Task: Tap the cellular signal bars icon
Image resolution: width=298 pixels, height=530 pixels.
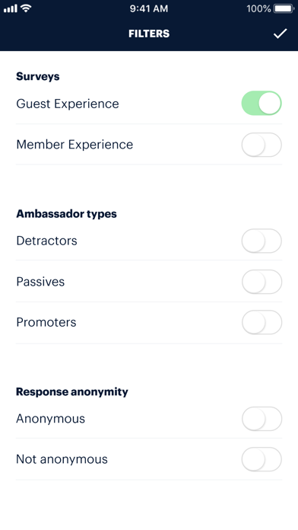Action: point(11,8)
